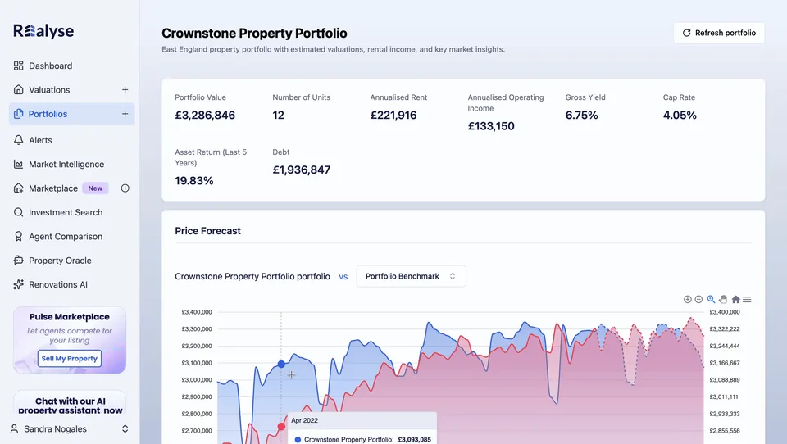Click the Debt £1,936,847 value
This screenshot has height=444, width=787.
click(301, 170)
